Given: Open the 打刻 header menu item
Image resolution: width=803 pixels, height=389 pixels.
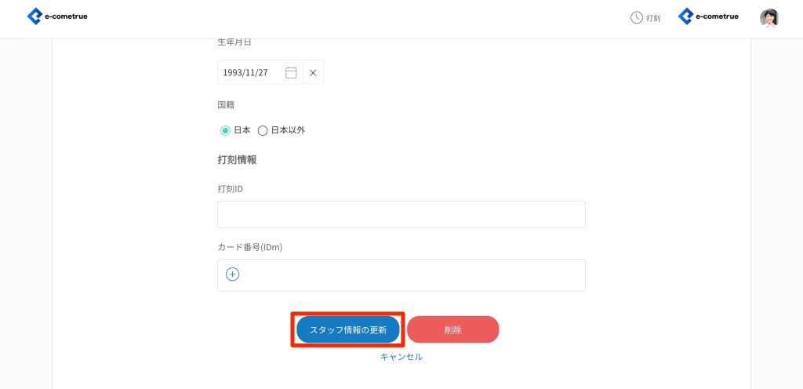Looking at the screenshot, I should [653, 17].
